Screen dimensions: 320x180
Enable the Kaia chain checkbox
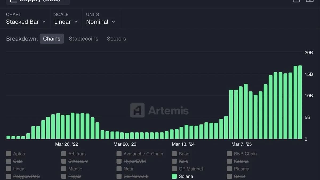tap(174, 161)
